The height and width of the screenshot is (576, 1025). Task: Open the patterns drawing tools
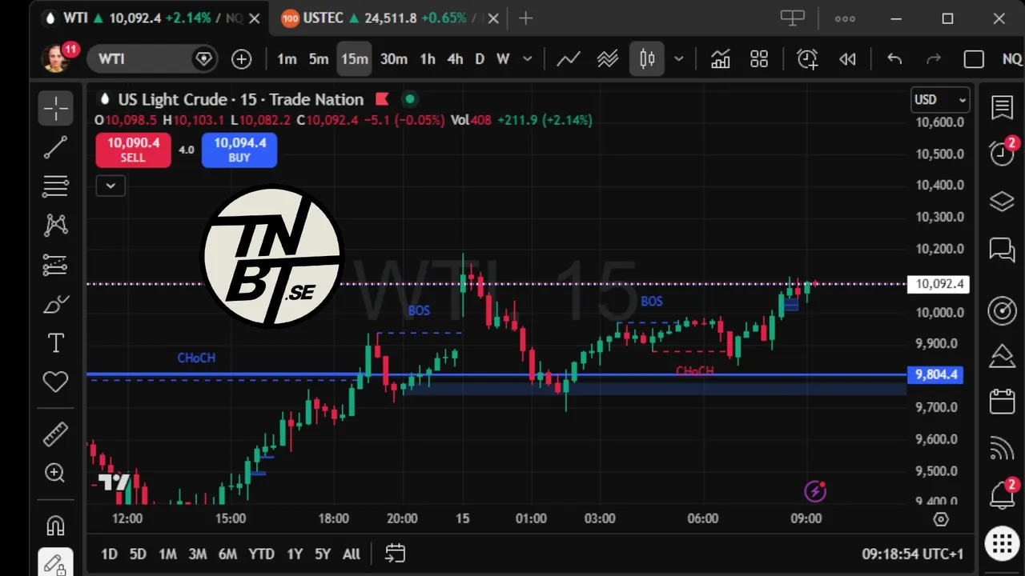[x=55, y=226]
